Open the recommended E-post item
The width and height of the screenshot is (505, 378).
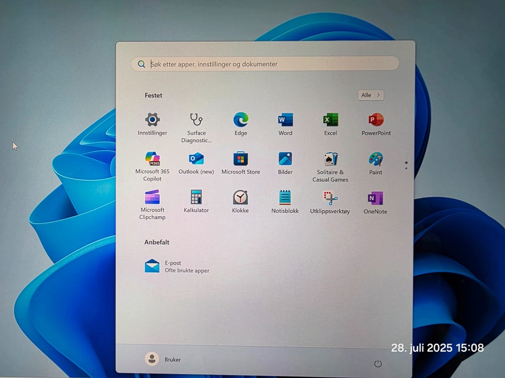(177, 267)
